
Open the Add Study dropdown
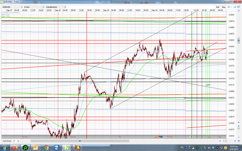[9, 141]
